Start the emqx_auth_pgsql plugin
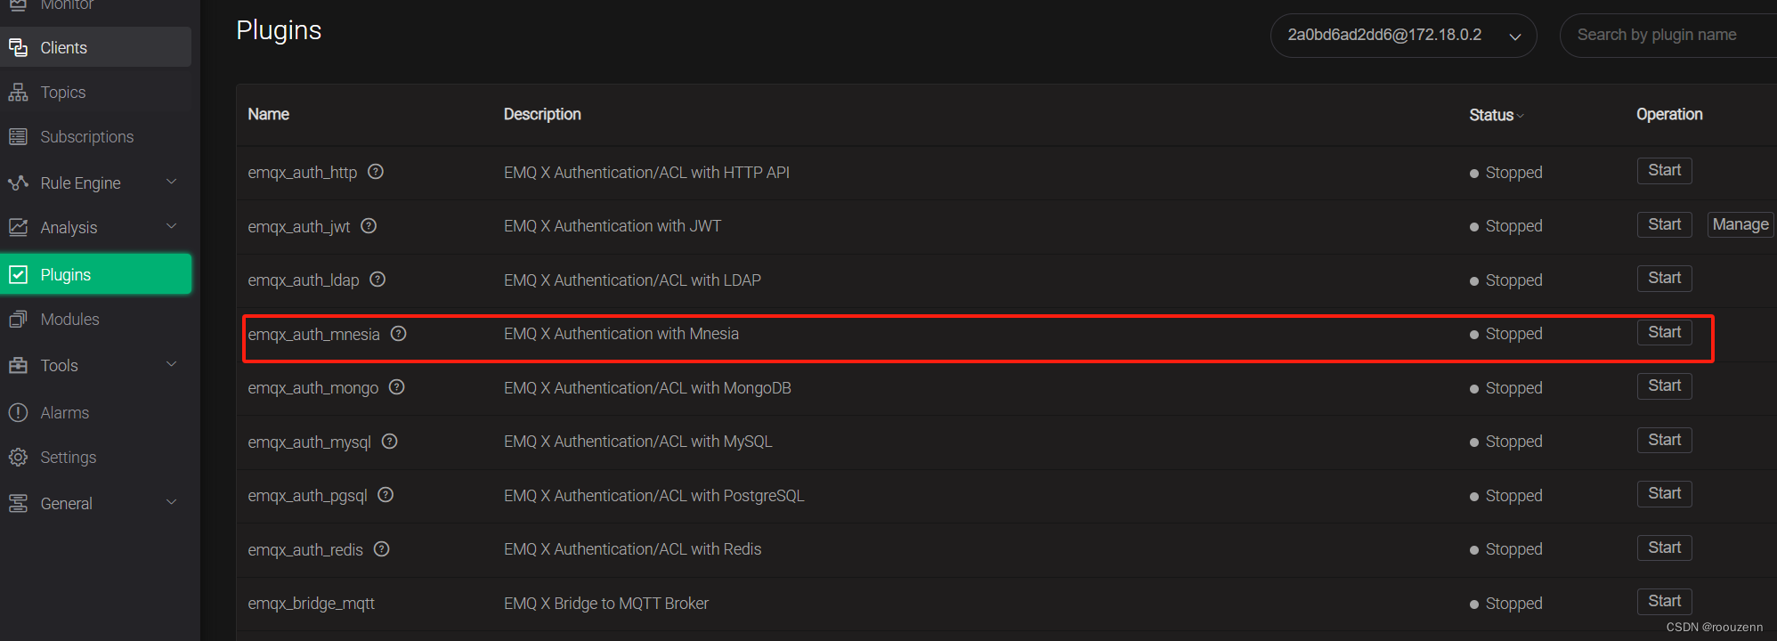This screenshot has width=1777, height=641. (x=1664, y=493)
